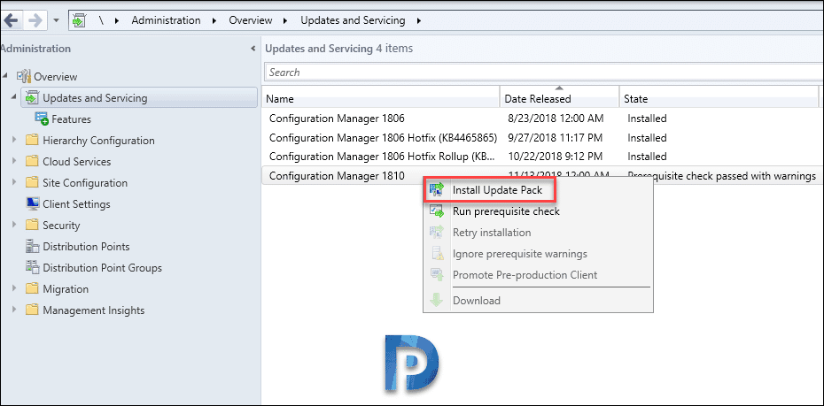The height and width of the screenshot is (406, 824).
Task: Click the breadcrumb root node icon
Action: [x=79, y=21]
